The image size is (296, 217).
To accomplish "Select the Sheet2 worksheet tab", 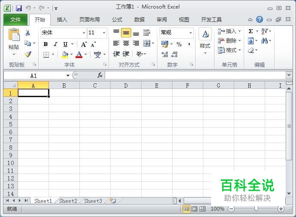I will coord(68,201).
